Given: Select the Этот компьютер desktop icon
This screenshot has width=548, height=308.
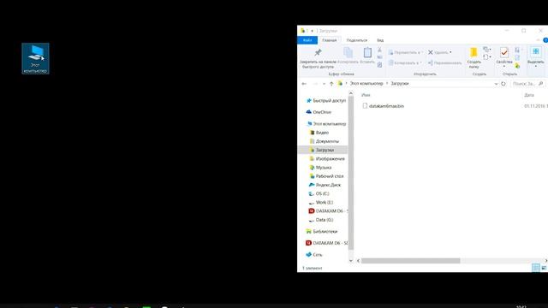Looking at the screenshot, I should pos(35,58).
